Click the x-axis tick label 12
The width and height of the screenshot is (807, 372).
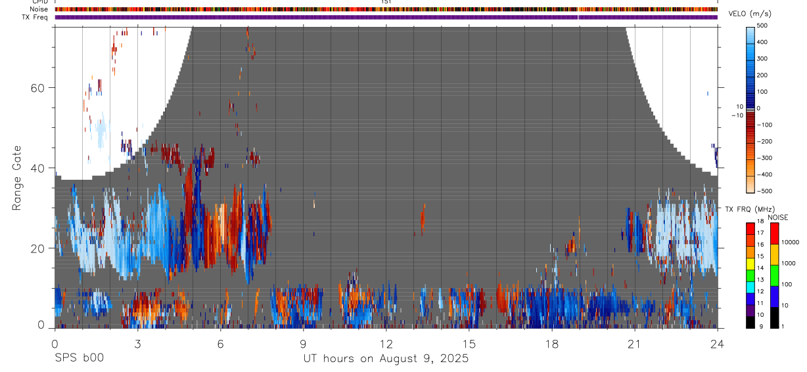[386, 343]
